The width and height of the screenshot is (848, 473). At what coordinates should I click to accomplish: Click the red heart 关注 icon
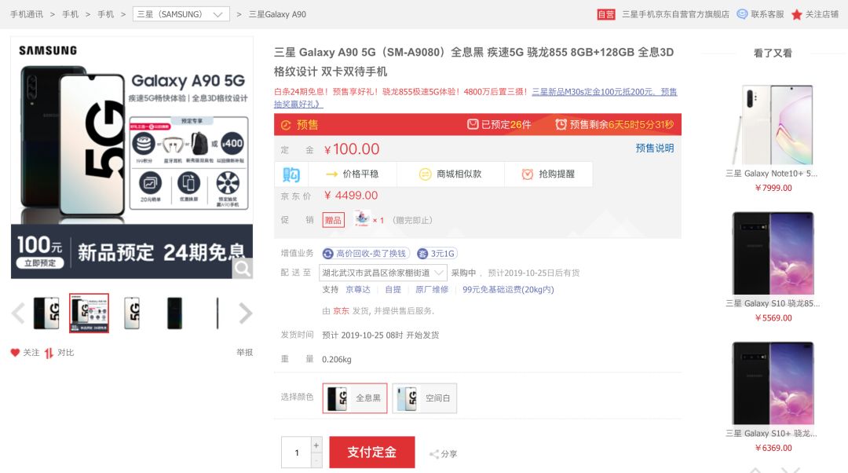point(15,352)
